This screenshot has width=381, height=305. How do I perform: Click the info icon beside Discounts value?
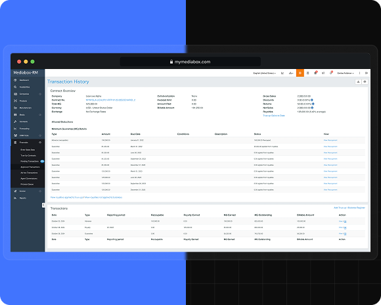tap(312, 100)
